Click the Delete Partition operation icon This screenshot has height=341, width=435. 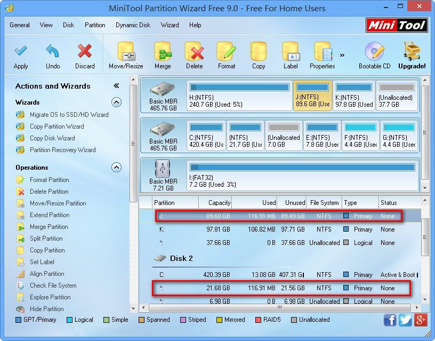20,192
